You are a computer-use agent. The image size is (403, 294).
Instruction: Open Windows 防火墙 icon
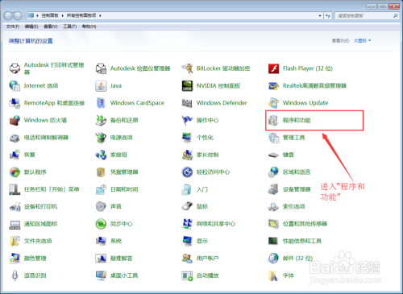tap(15, 120)
